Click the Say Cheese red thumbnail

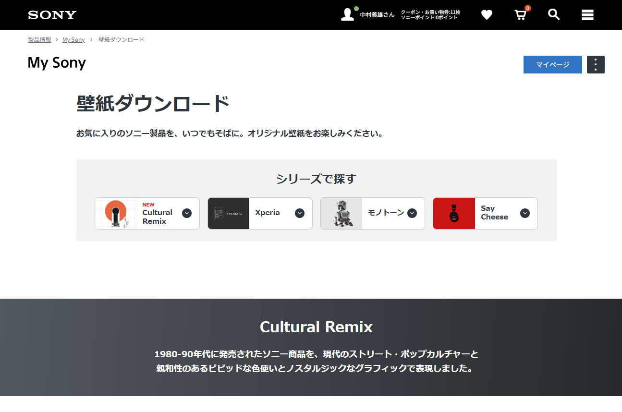pos(454,213)
